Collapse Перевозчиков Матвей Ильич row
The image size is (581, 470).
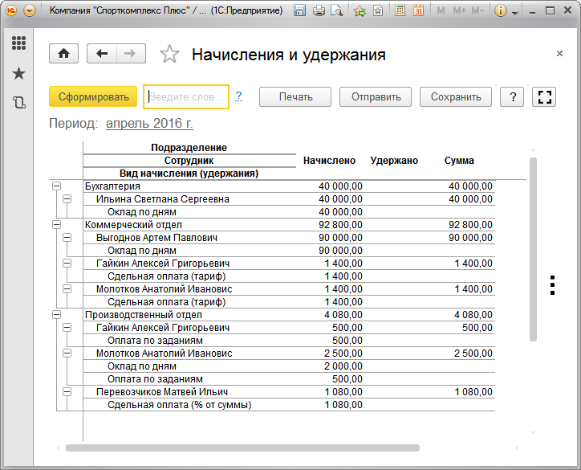pyautogui.click(x=67, y=392)
